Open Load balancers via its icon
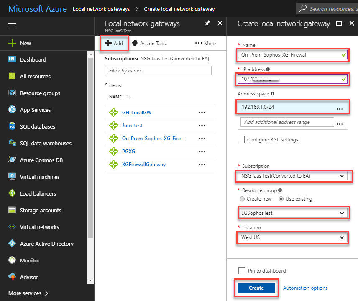The height and width of the screenshot is (301, 358). pos(12,193)
